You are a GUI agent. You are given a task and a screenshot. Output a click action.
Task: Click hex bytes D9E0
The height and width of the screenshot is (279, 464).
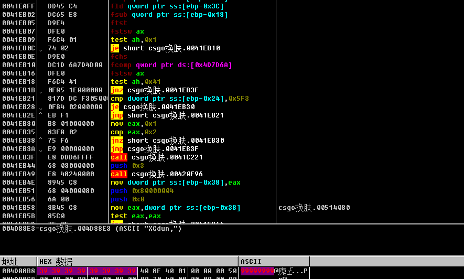coord(56,57)
